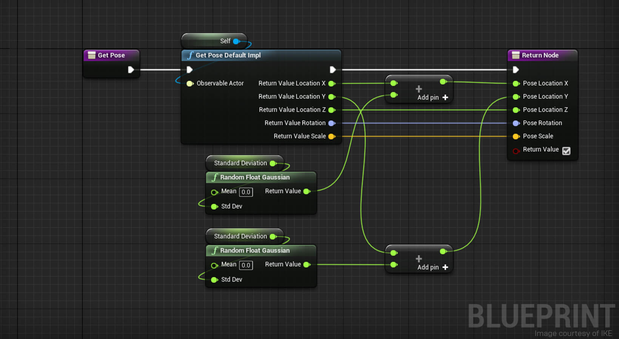
Task: Click the output pin on upper Standard Deviation node
Action: [273, 163]
